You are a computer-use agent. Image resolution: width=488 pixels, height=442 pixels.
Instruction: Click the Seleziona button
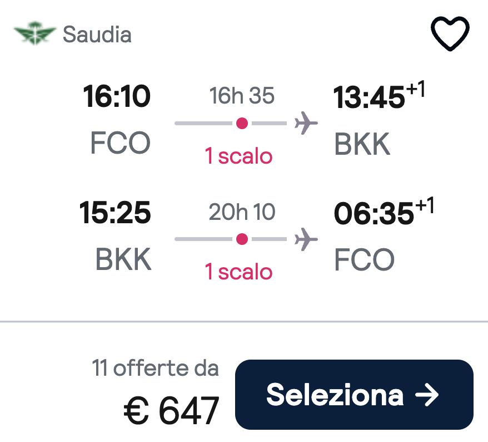coord(354,394)
